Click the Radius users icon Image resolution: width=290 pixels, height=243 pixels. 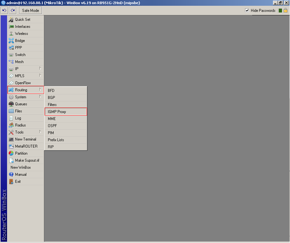(11, 125)
